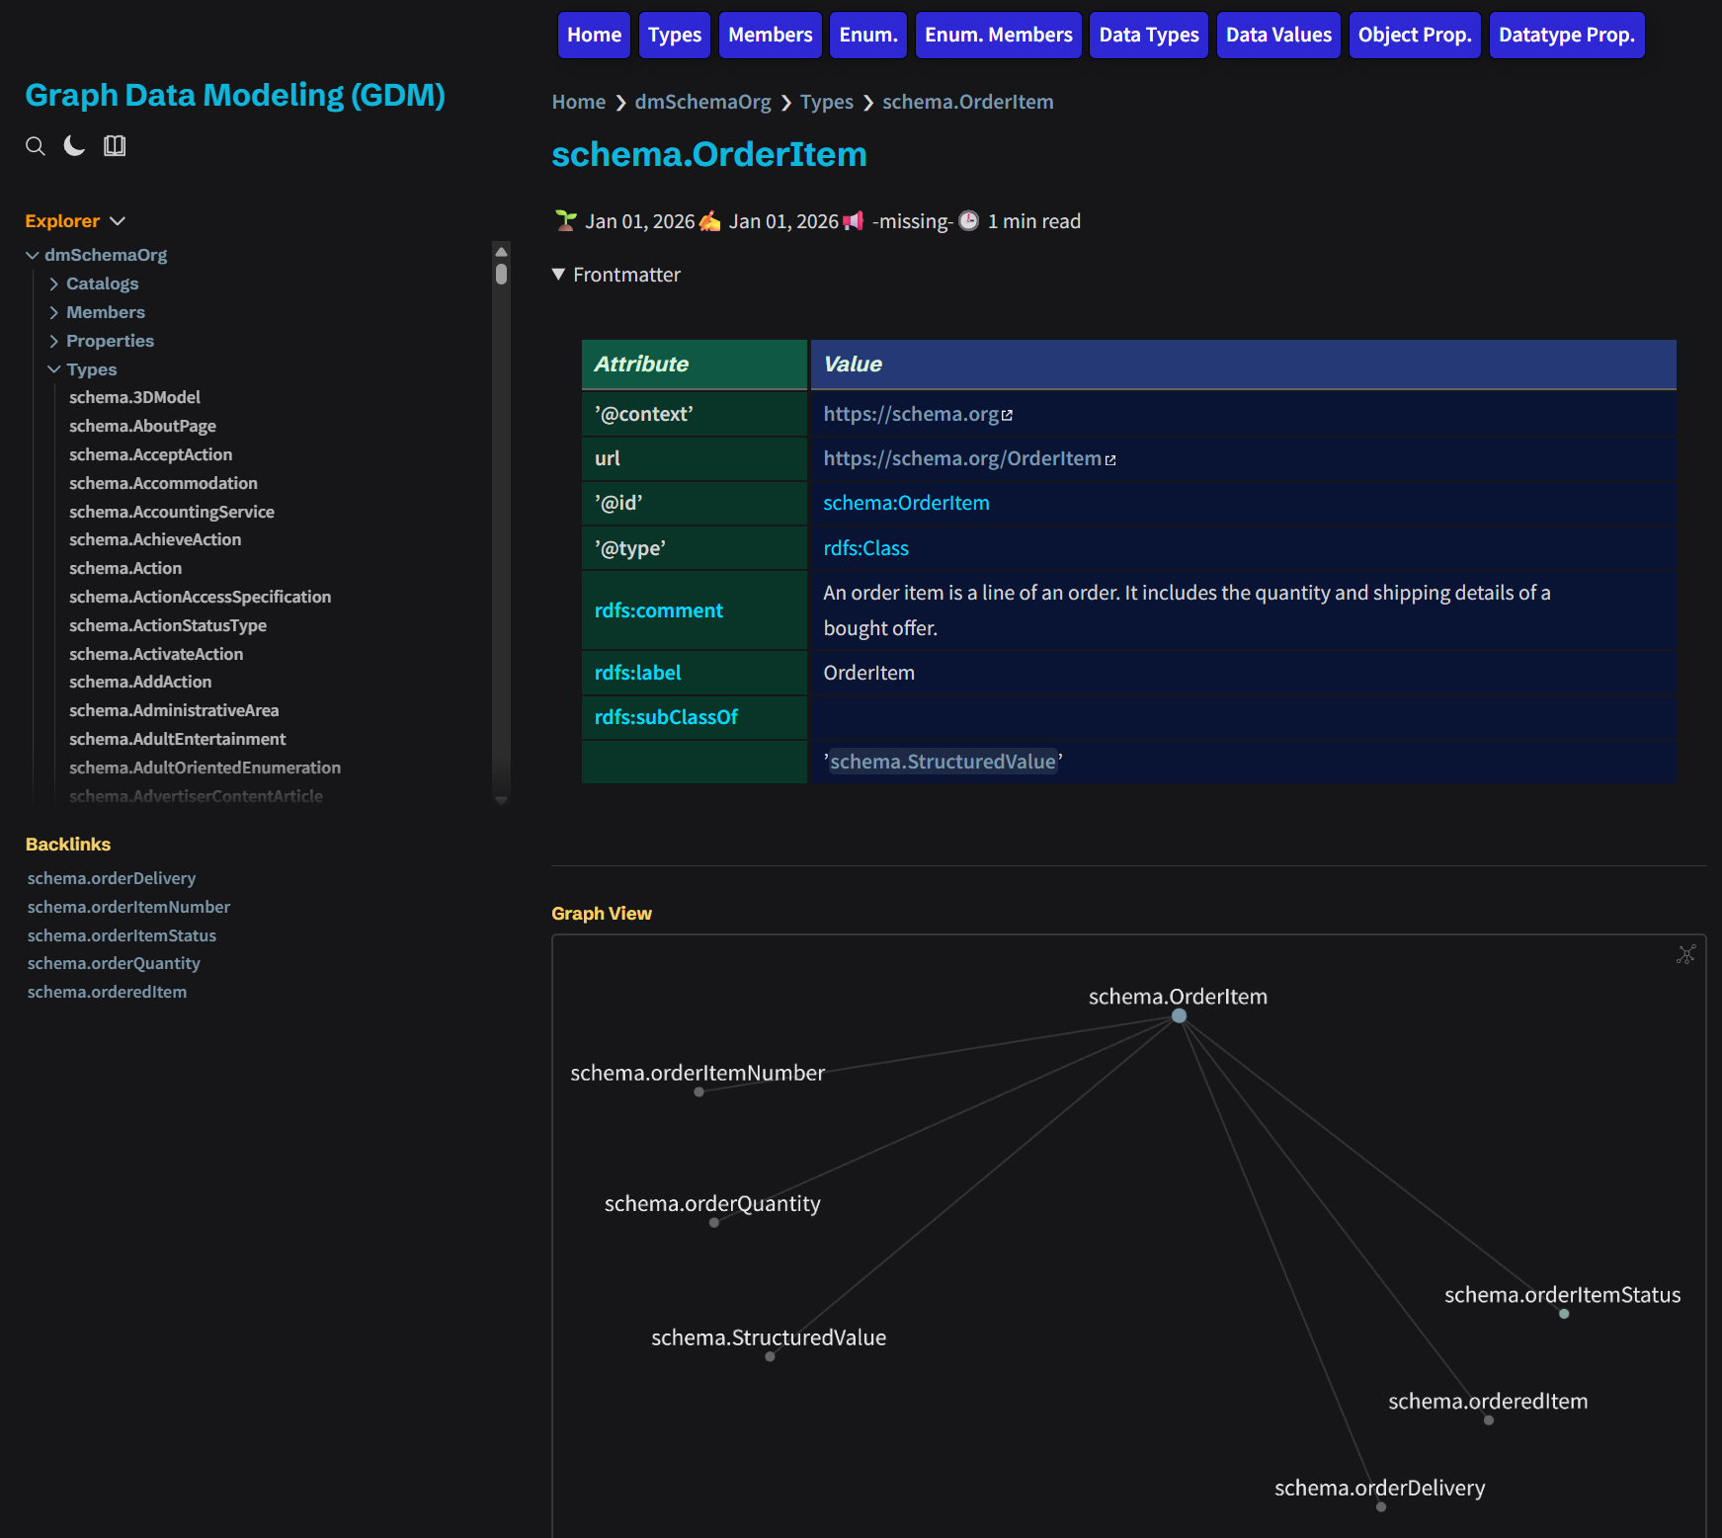This screenshot has width=1722, height=1538.
Task: Open schema.orderQuantity backlink
Action: [x=114, y=963]
